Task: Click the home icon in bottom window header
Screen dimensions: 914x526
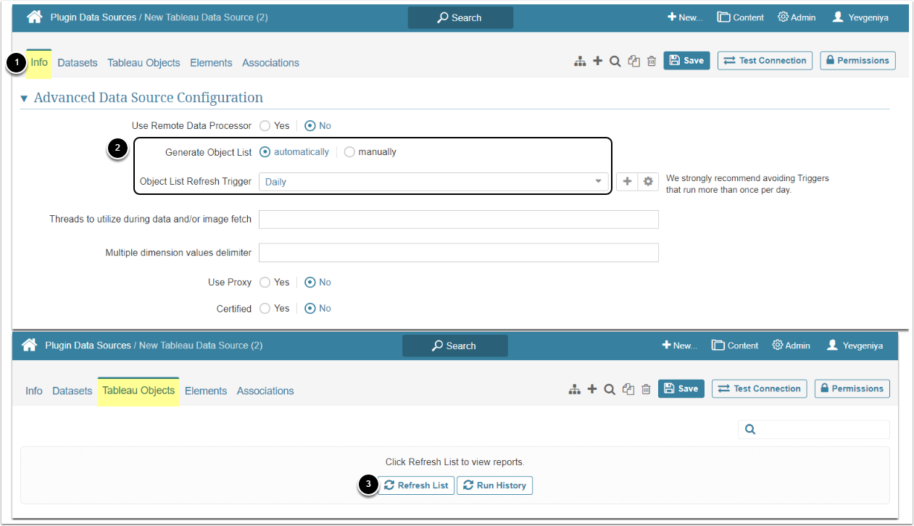Action: tap(29, 345)
